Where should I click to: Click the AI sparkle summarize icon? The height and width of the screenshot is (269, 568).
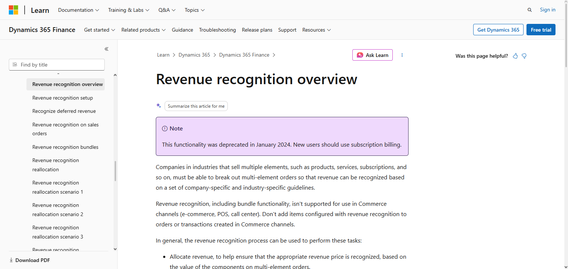point(159,106)
